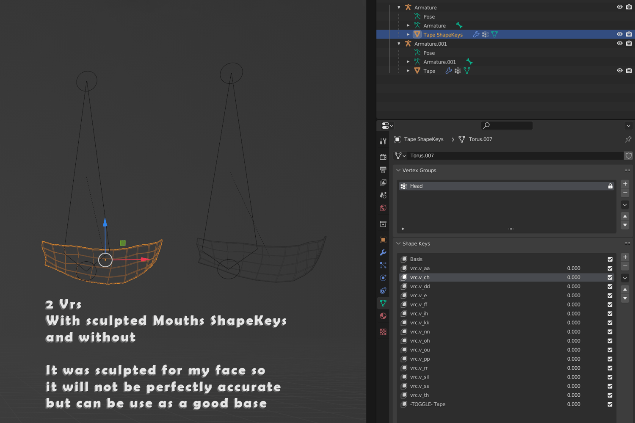
Task: Remove the selected shape key
Action: (625, 266)
